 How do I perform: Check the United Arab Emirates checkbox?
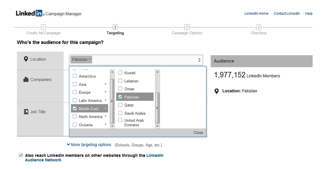[120, 120]
